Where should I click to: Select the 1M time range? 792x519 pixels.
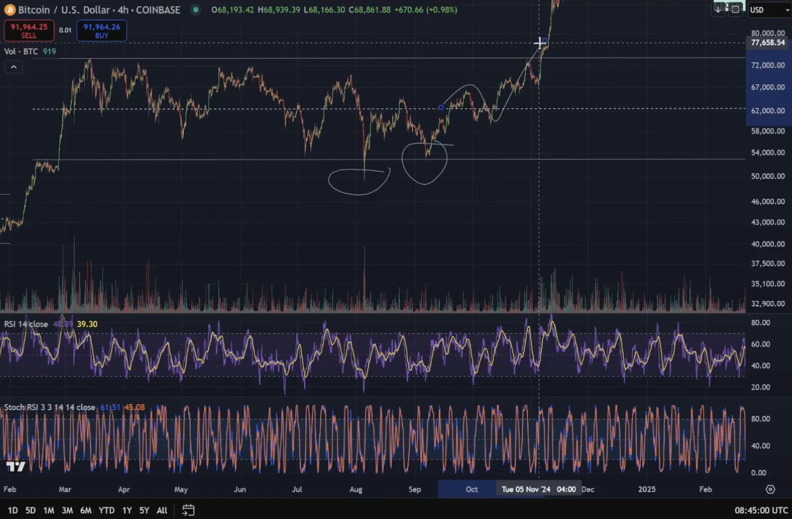click(49, 510)
